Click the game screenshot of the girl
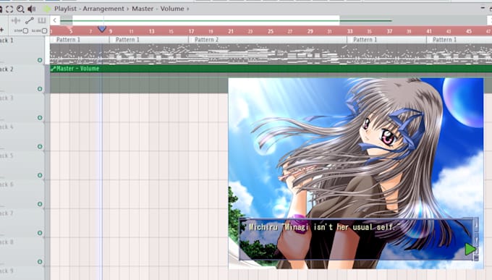 356,173
